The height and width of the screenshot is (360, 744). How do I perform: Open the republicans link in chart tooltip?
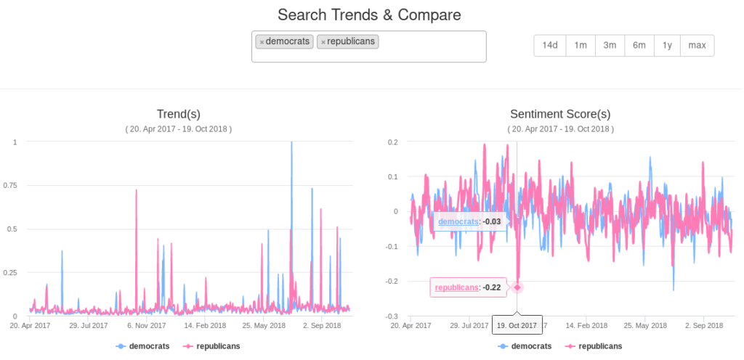457,287
